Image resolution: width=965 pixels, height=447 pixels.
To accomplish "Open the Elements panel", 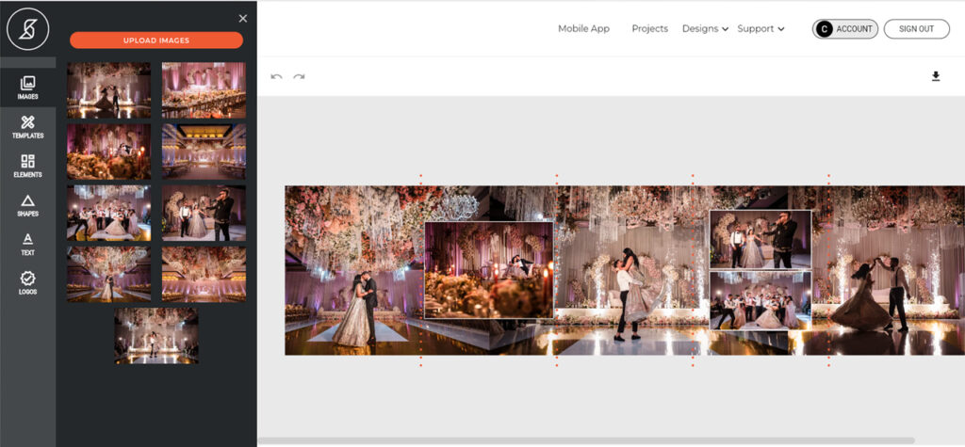I will click(27, 166).
